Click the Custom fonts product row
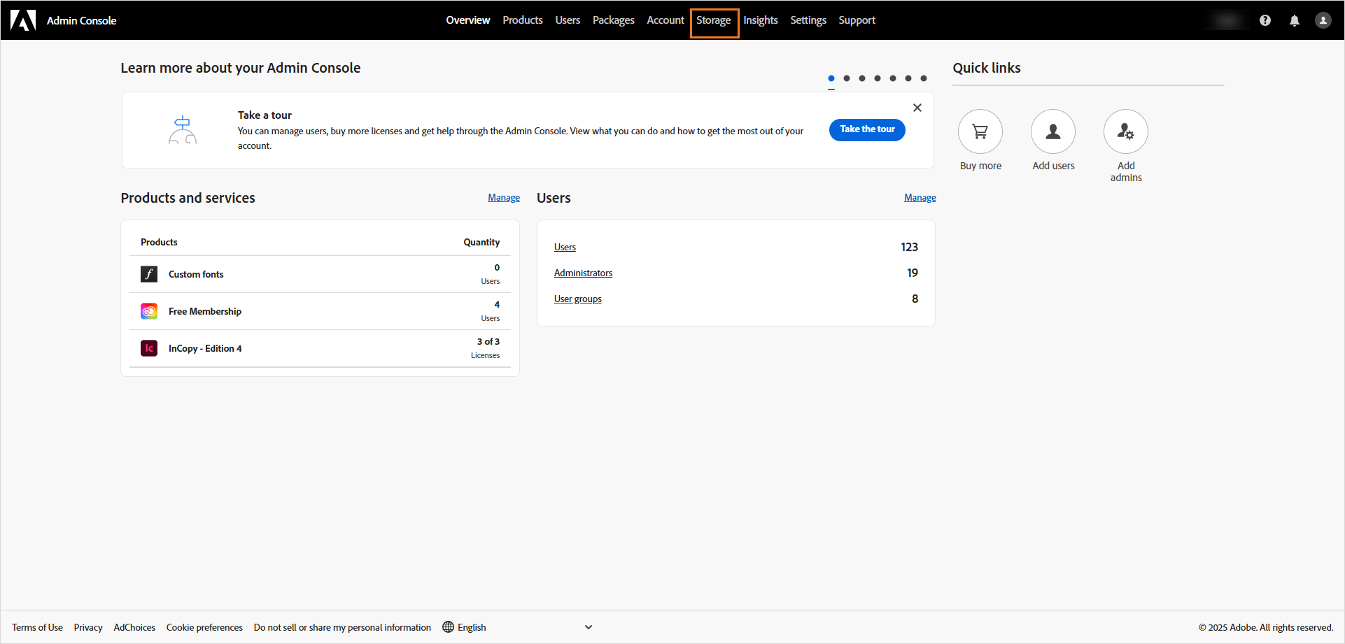 tap(320, 274)
